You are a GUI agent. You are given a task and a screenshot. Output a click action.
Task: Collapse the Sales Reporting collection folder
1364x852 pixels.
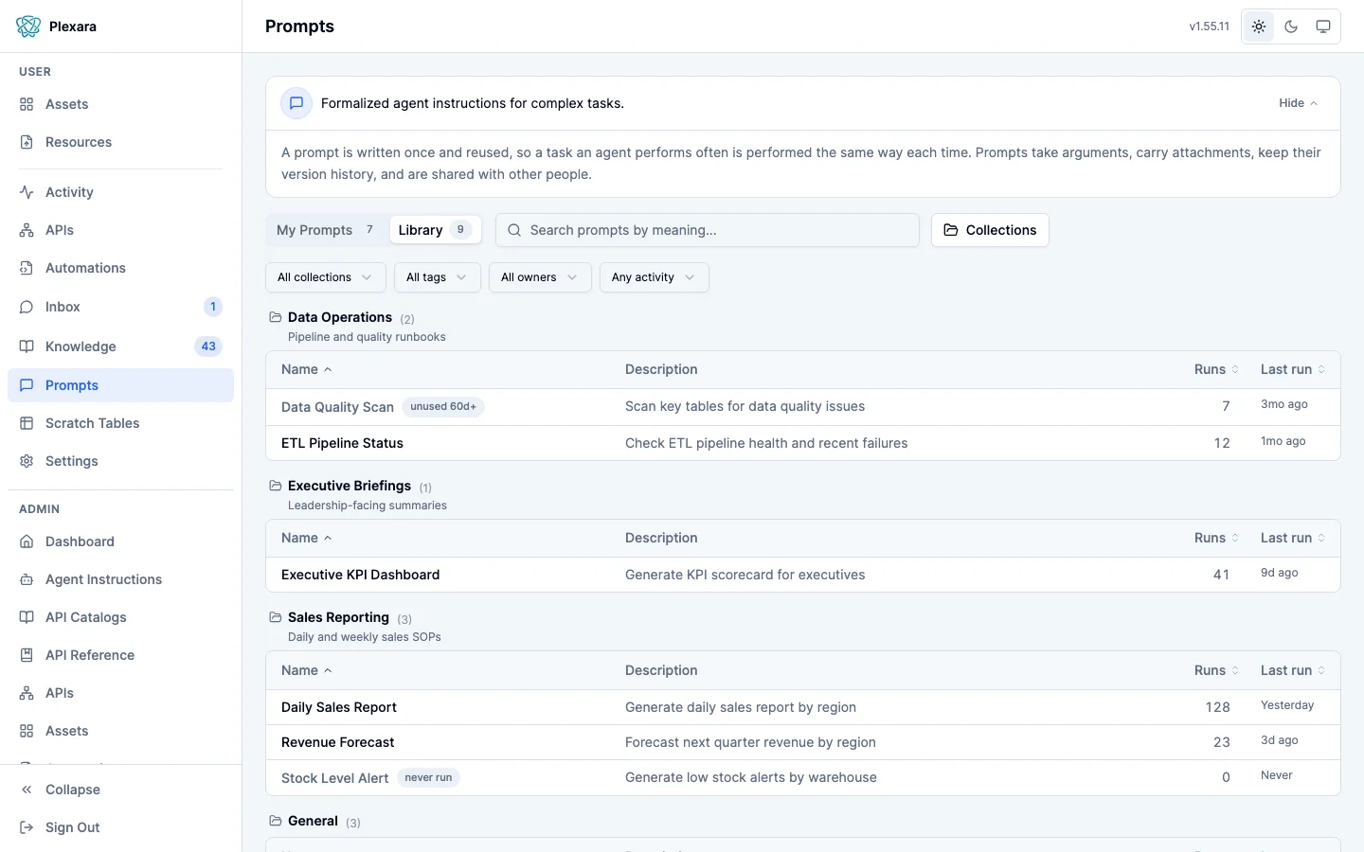coord(276,617)
